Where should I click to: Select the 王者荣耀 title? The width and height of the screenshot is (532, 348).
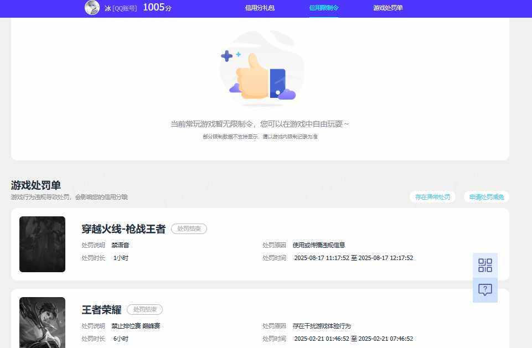[x=101, y=310]
